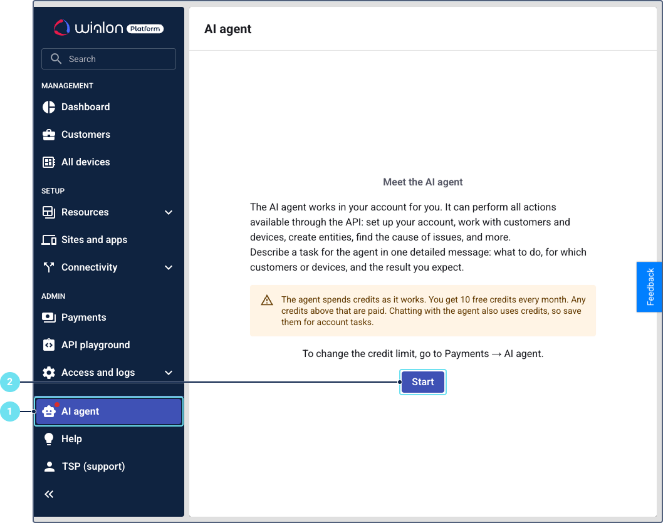
Task: Click the Help lightbulb icon
Action: 49,439
